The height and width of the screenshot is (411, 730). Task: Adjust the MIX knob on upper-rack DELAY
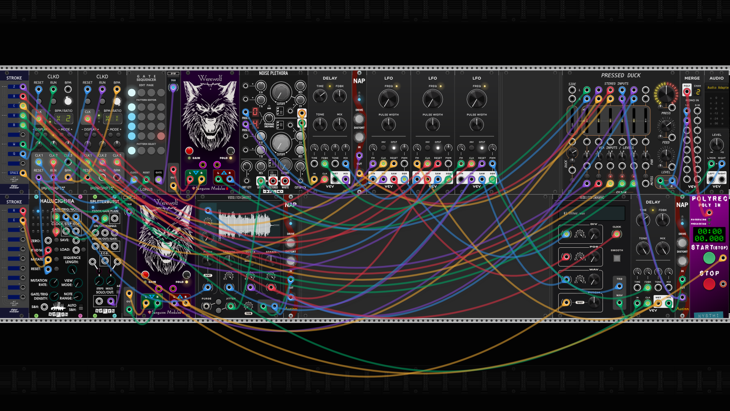coord(340,124)
